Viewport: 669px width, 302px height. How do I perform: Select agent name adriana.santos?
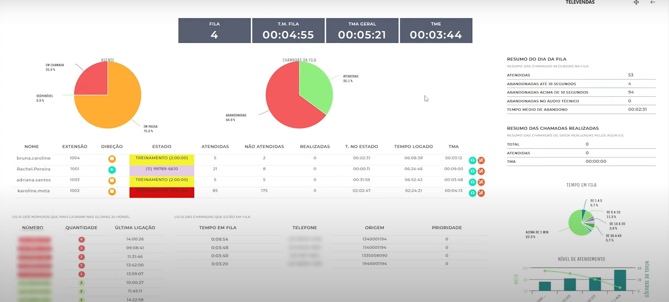(x=34, y=180)
